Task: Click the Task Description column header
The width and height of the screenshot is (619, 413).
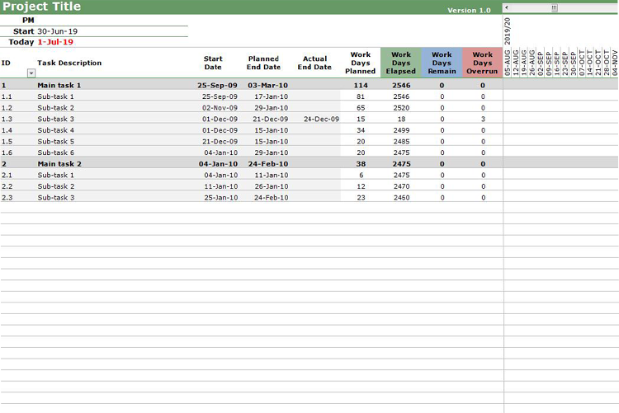Action: coord(69,63)
